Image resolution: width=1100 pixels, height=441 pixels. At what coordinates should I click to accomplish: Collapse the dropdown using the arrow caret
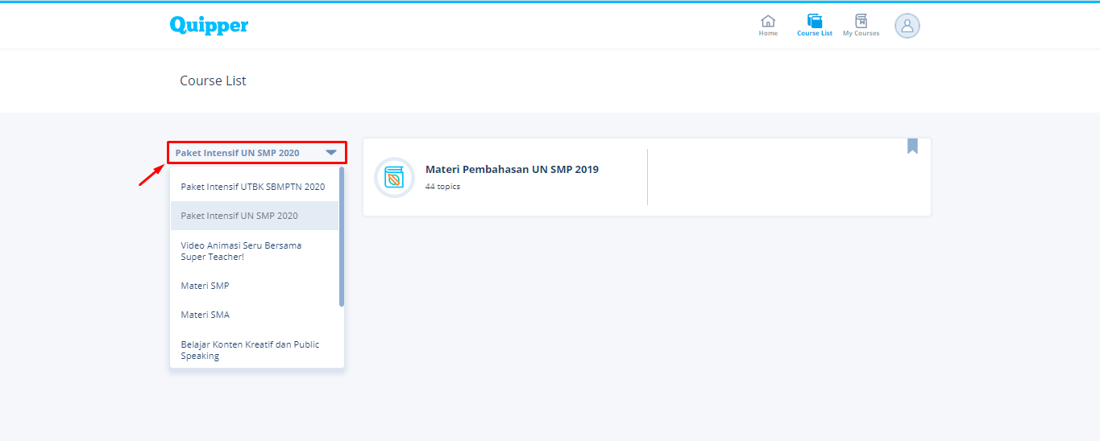point(331,152)
